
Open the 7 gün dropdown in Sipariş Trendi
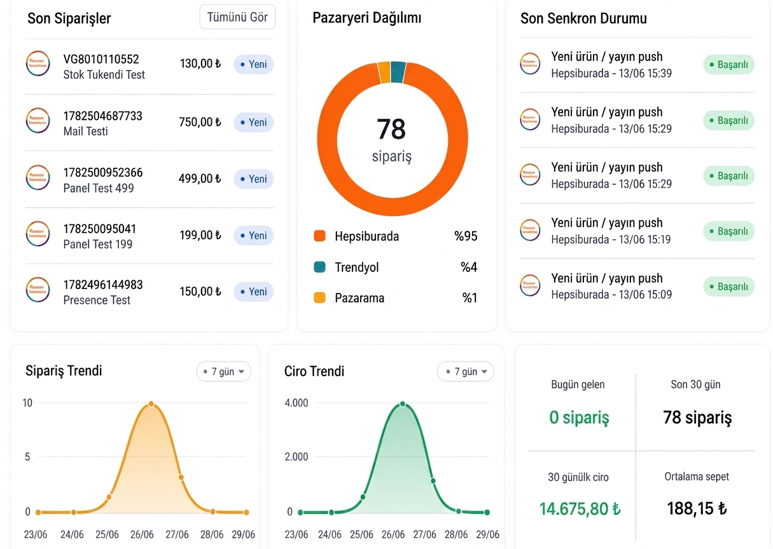[223, 372]
